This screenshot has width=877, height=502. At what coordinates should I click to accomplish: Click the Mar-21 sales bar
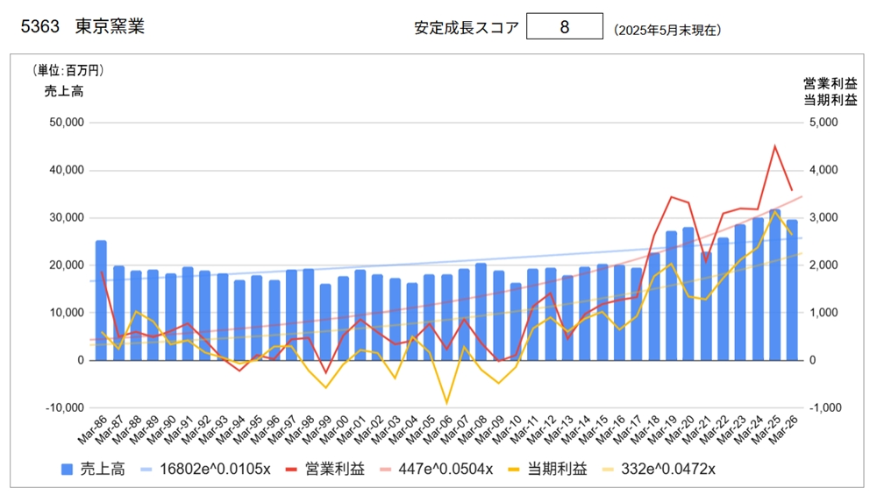[x=706, y=307]
